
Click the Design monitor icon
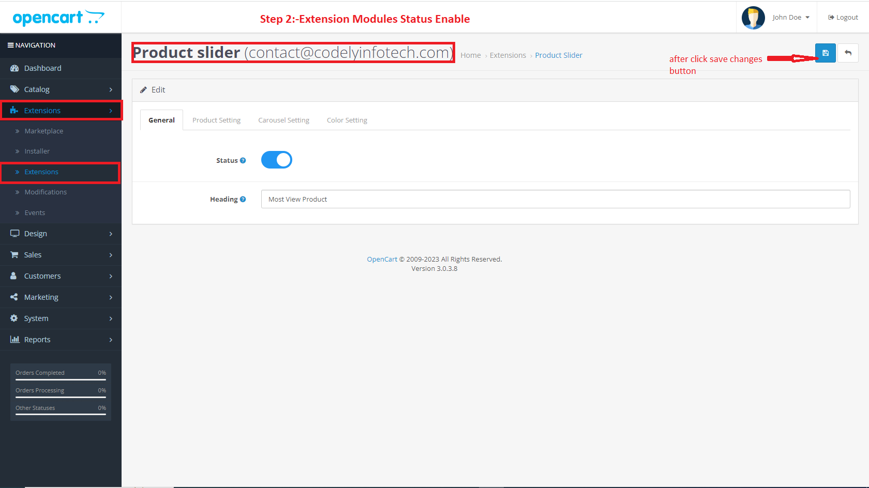coord(14,234)
